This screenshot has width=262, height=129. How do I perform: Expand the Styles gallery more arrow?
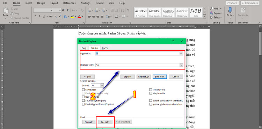tap(204, 17)
